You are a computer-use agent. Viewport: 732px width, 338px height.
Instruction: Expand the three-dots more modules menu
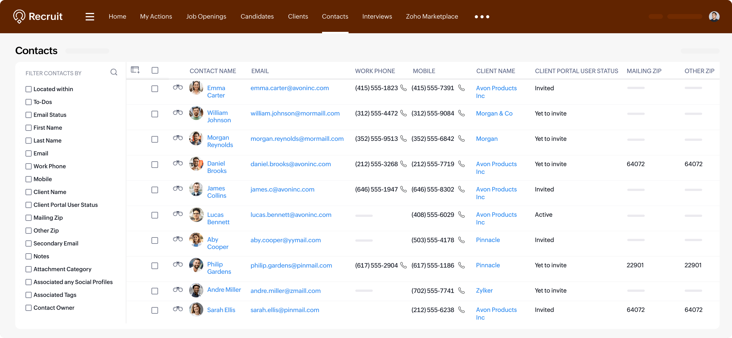pyautogui.click(x=482, y=17)
